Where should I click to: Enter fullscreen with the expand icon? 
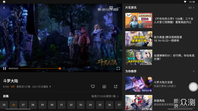[x=118, y=69]
